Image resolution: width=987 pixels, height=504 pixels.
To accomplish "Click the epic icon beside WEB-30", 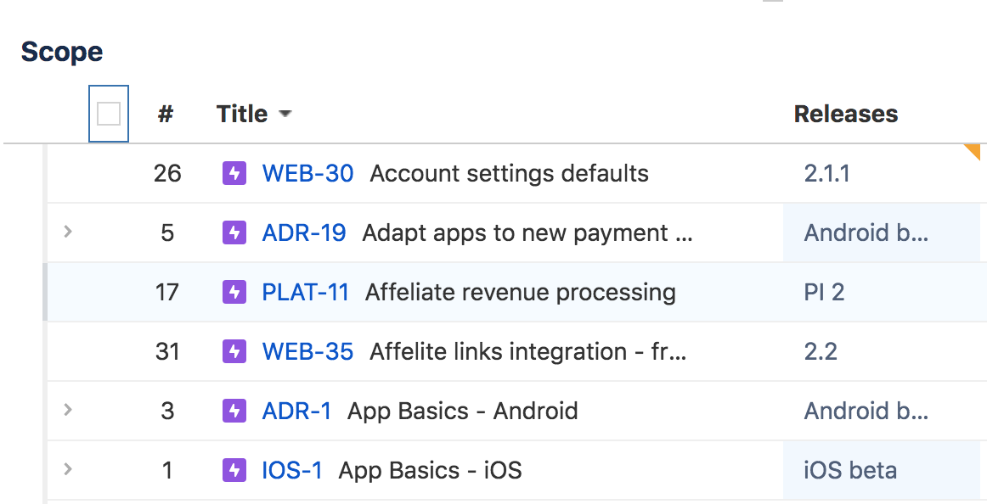I will pos(234,173).
